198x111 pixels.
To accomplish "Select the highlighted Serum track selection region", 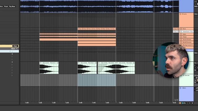I will pos(97,80).
